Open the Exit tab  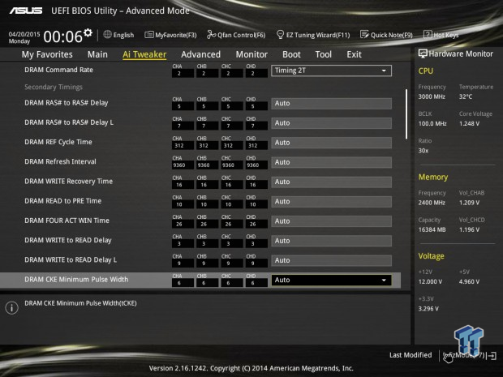(x=354, y=54)
